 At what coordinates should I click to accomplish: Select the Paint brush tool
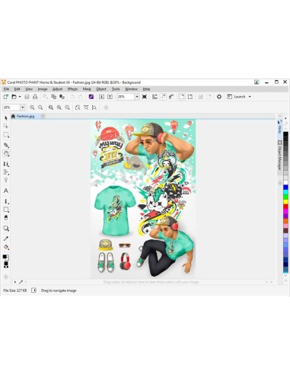pos(6,201)
